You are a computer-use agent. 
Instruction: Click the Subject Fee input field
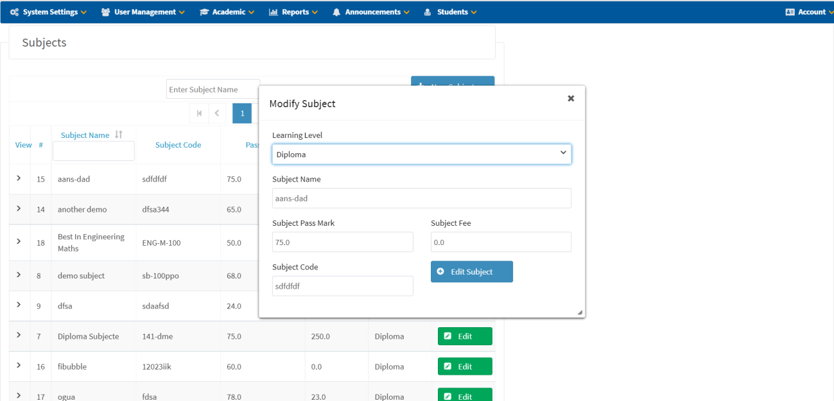[500, 243]
